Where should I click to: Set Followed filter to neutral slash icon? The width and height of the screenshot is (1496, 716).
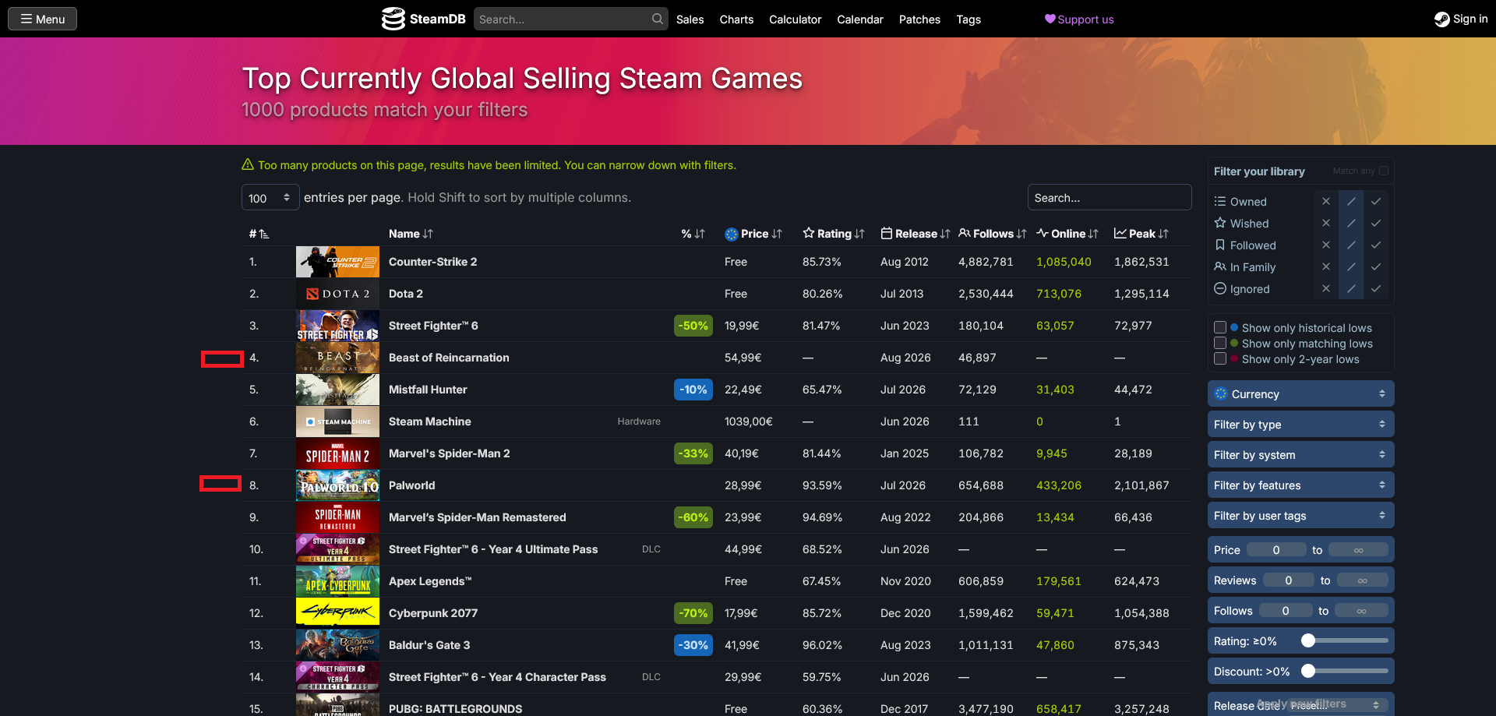tap(1351, 245)
